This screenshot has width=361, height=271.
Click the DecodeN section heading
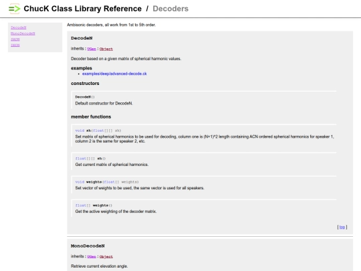coord(82,38)
